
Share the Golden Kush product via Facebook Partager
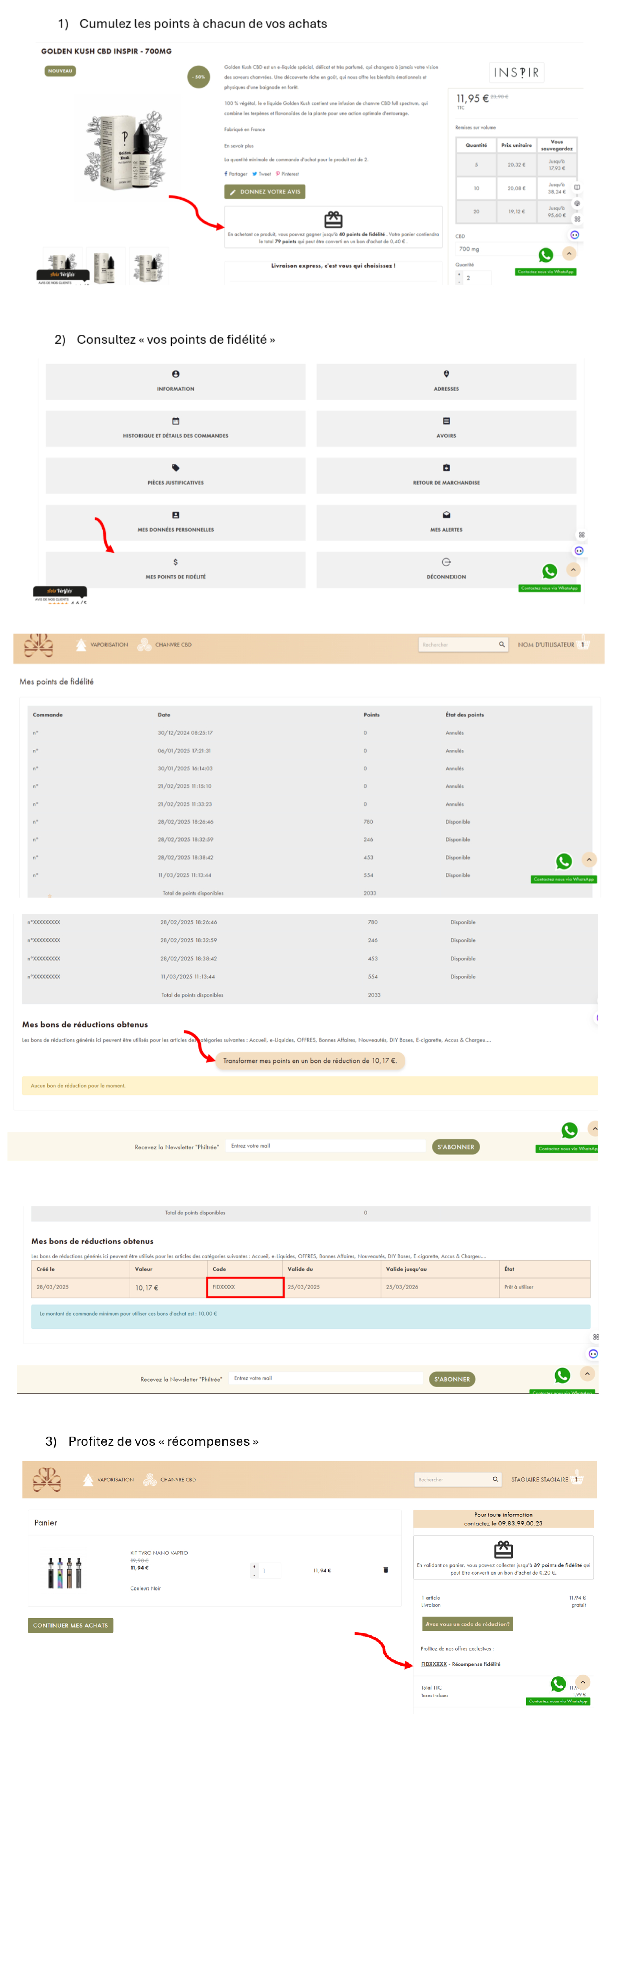(x=235, y=174)
